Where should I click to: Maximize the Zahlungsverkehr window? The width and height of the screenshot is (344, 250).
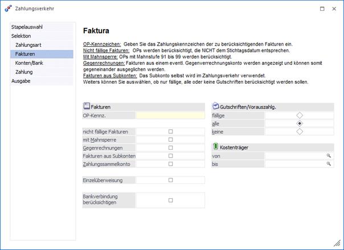coord(322,9)
